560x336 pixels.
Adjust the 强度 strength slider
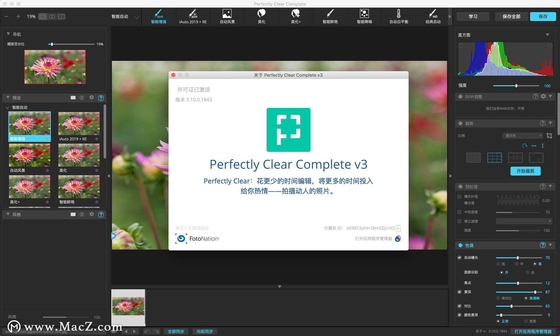pos(516,86)
